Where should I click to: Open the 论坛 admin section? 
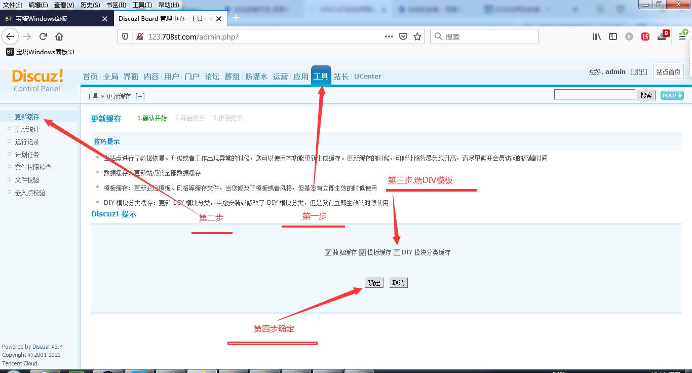click(212, 77)
